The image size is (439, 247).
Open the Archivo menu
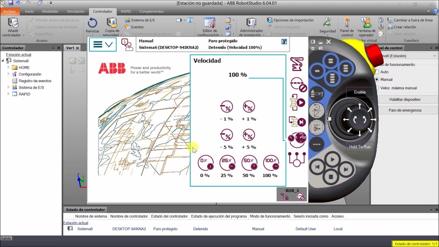click(x=10, y=11)
